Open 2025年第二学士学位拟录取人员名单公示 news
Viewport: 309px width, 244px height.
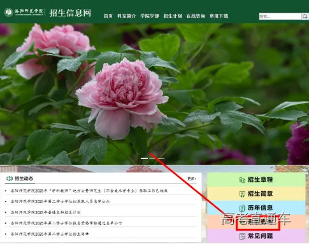(60, 201)
